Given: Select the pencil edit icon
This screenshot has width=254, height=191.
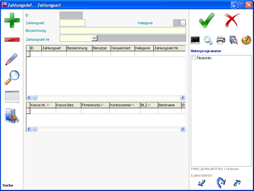Looking at the screenshot, I should [x=12, y=59].
